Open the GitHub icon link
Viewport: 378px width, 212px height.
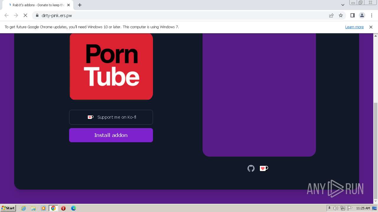(251, 168)
